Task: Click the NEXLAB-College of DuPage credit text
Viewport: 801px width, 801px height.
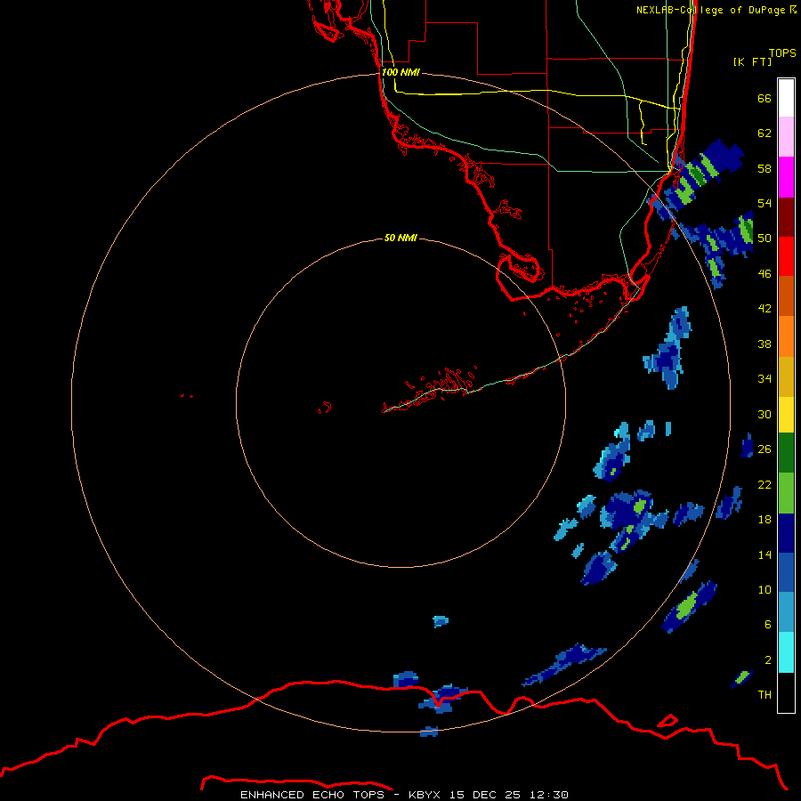Action: [x=716, y=10]
